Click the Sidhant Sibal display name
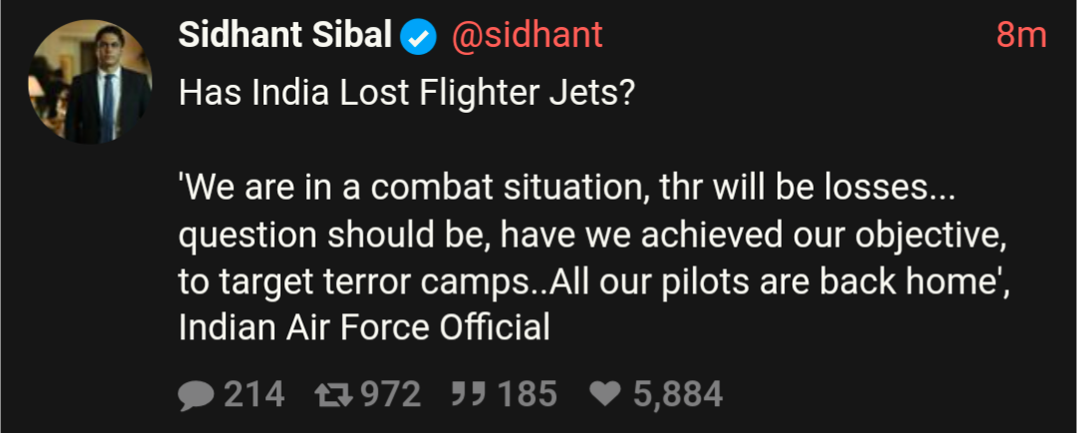The width and height of the screenshot is (1077, 433). [x=285, y=35]
